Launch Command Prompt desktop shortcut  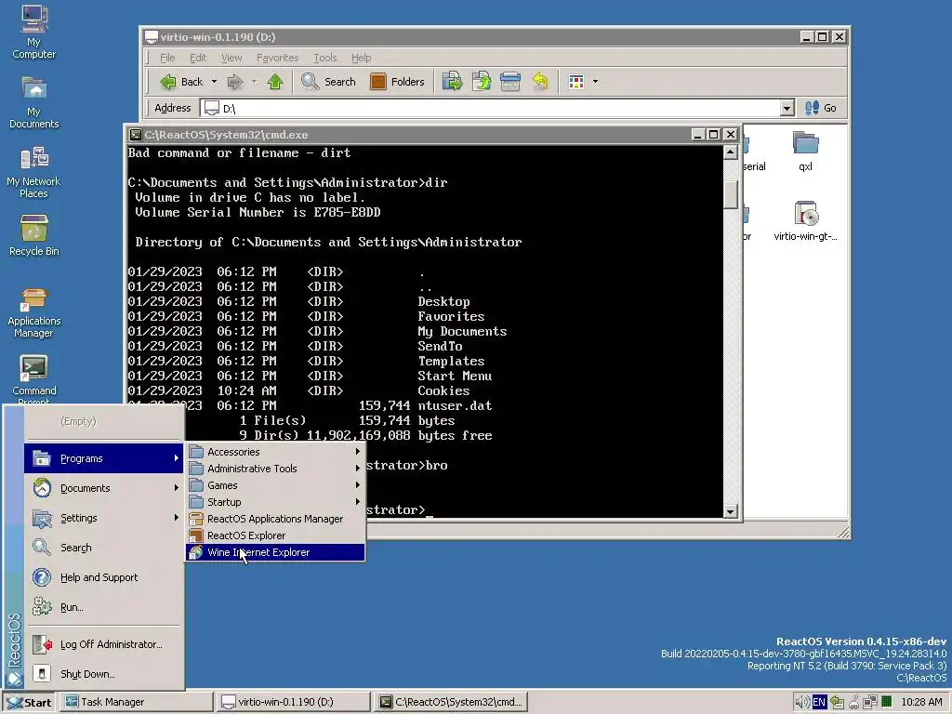[x=33, y=379]
